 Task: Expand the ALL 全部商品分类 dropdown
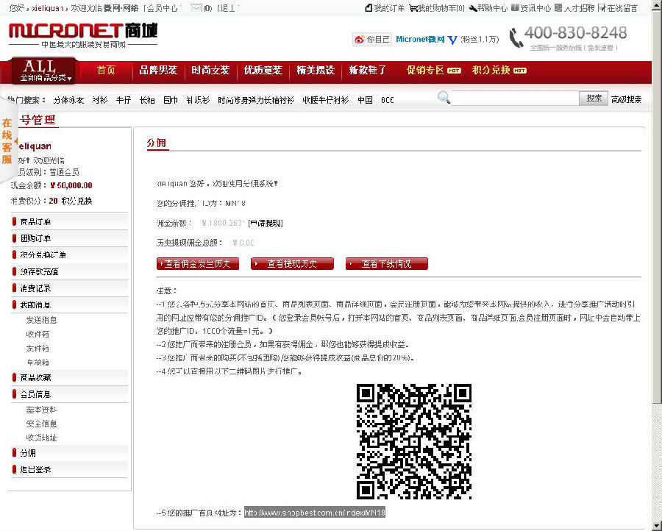pyautogui.click(x=43, y=71)
